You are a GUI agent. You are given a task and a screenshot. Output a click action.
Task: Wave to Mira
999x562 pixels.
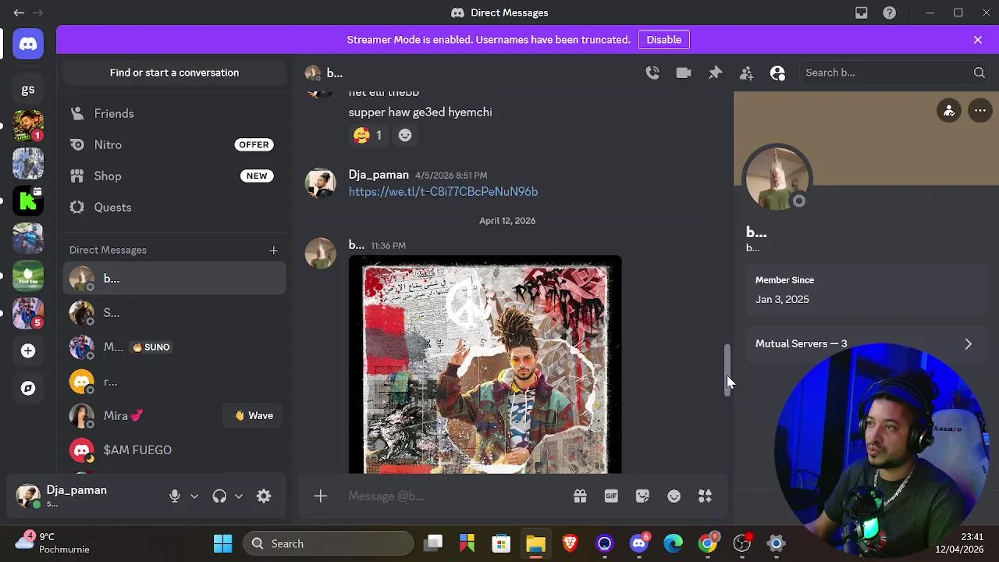[x=254, y=415]
